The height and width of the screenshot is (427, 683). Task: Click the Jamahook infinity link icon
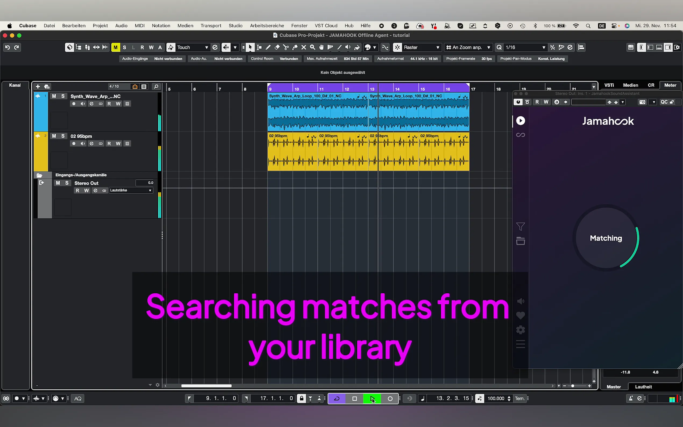pos(521,135)
